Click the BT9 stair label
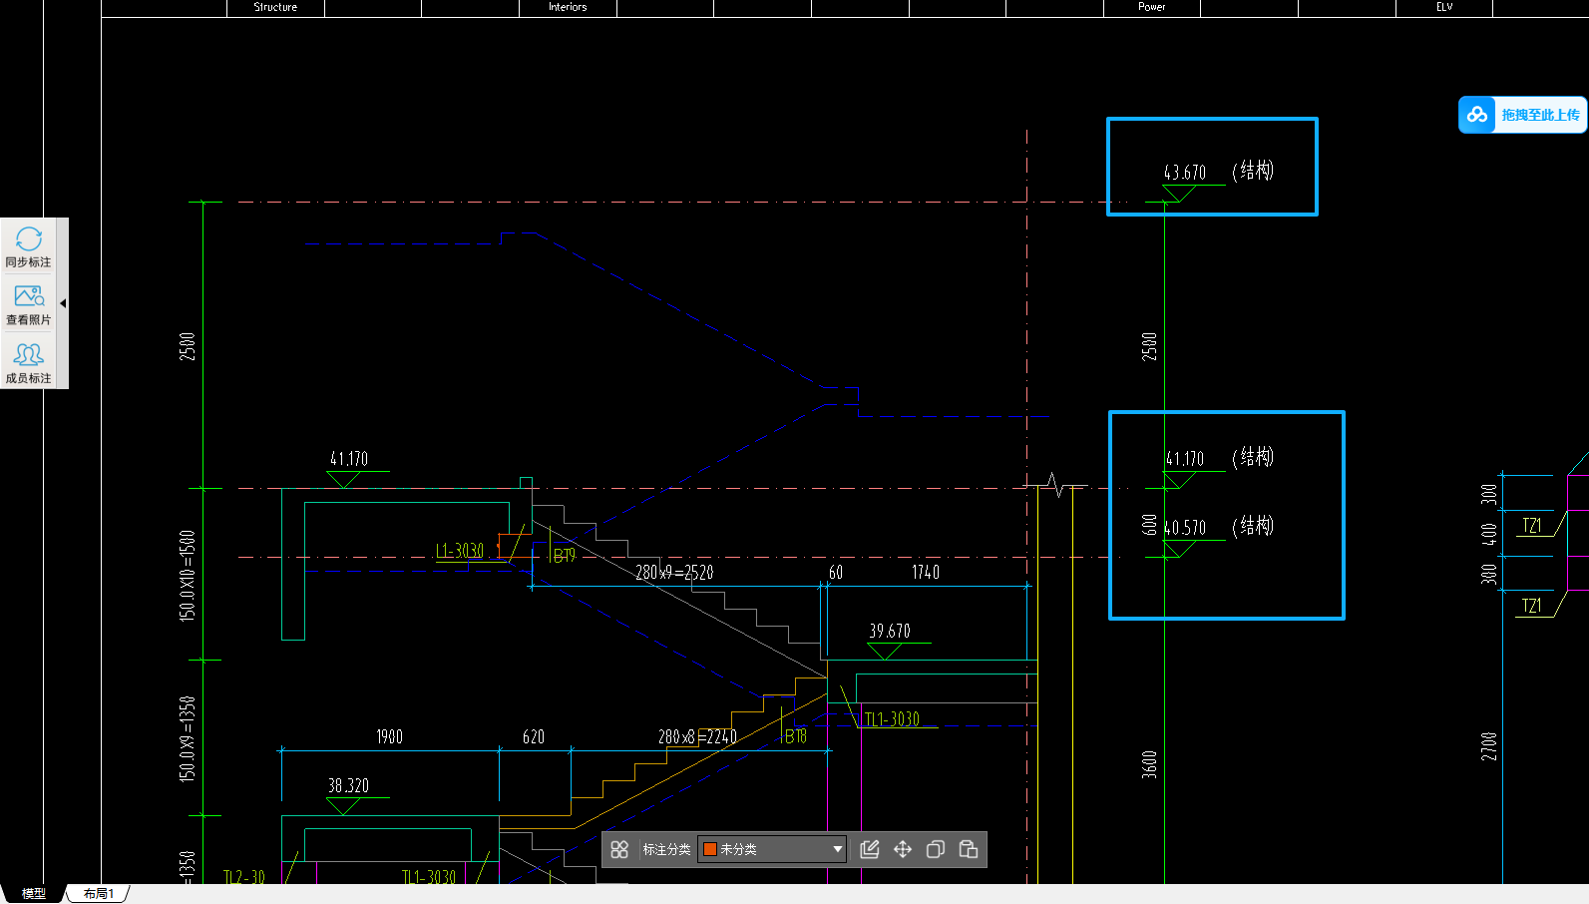The height and width of the screenshot is (904, 1589). click(x=565, y=556)
